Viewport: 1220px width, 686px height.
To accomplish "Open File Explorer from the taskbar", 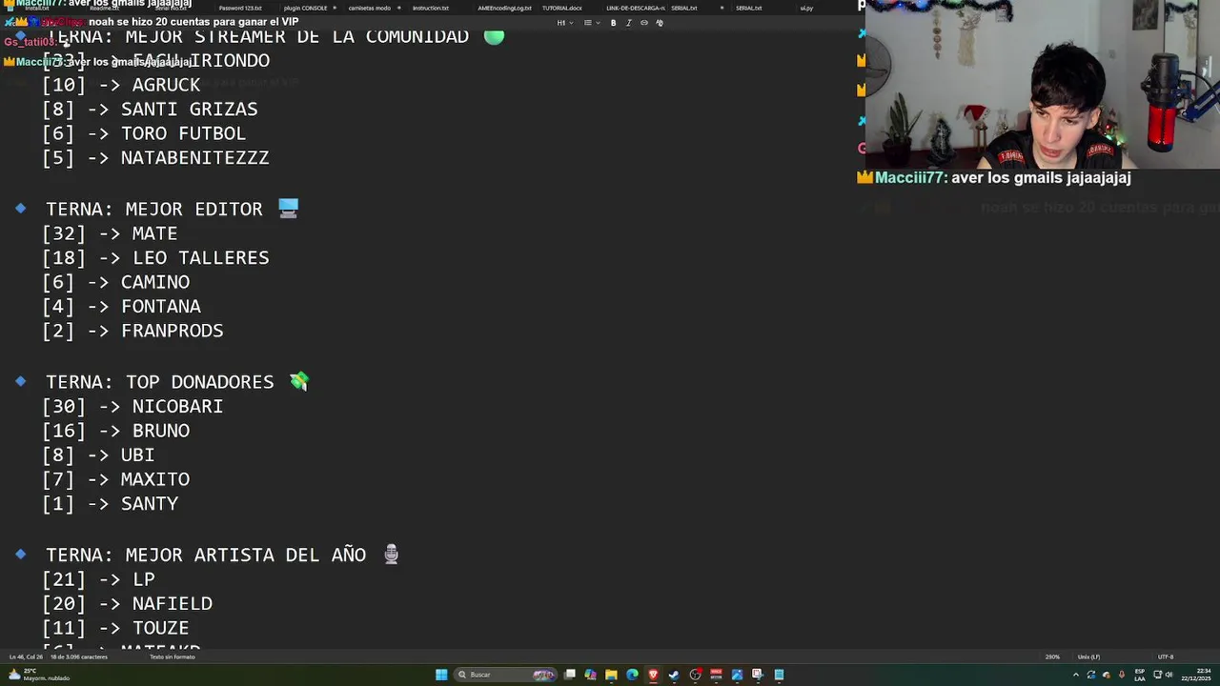I will (x=611, y=675).
